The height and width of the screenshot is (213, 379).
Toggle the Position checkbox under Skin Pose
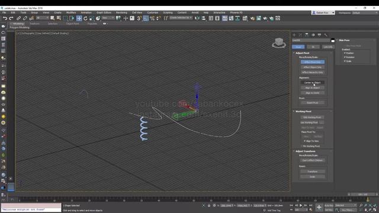345,53
